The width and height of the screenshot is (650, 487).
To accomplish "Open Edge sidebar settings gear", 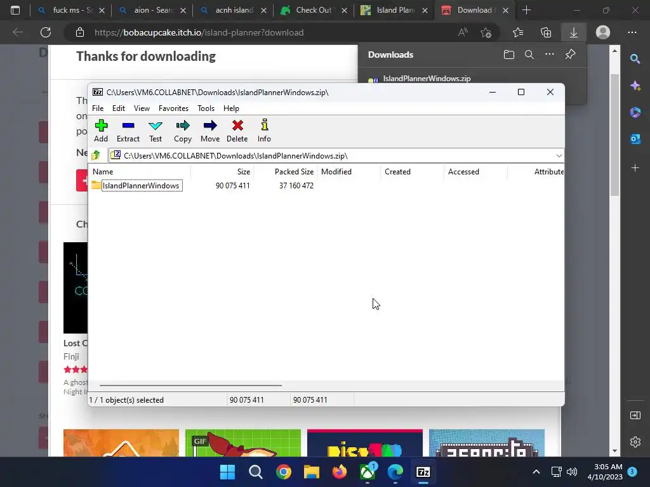I will (x=635, y=442).
